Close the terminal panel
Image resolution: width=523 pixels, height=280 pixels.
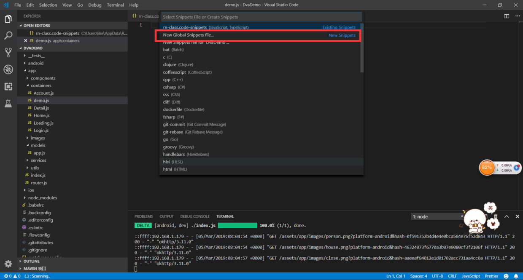[x=518, y=216]
